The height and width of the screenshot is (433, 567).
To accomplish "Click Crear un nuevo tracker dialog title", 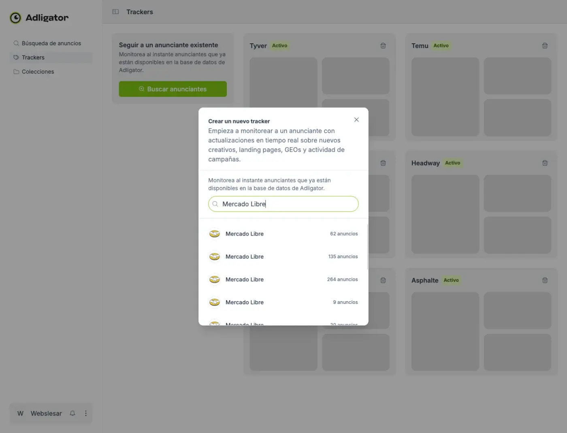I will point(239,121).
